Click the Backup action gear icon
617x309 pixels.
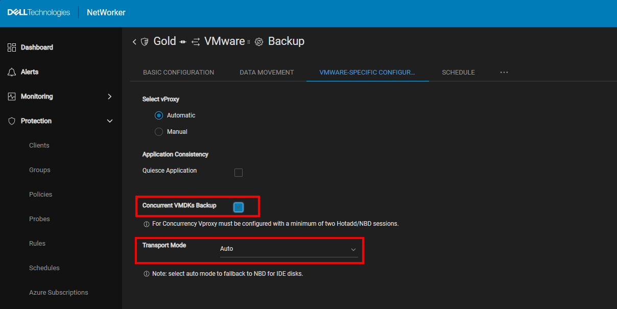[259, 42]
